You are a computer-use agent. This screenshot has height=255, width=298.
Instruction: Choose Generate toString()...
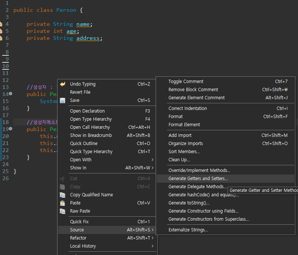[x=226, y=203]
